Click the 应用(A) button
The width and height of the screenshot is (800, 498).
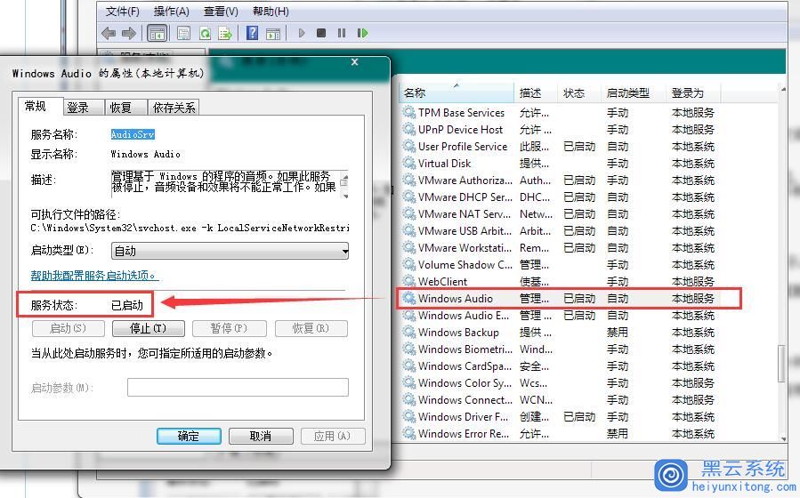click(333, 437)
